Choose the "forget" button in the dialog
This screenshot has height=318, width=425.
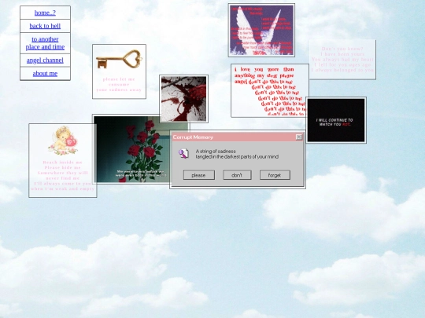click(x=275, y=175)
